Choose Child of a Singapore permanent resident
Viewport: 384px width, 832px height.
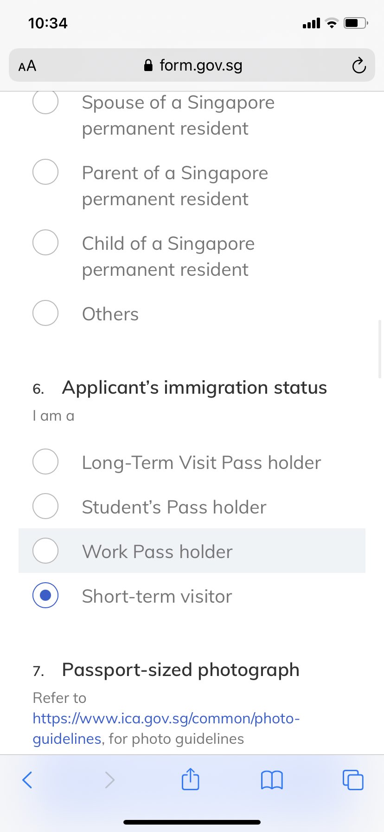click(x=45, y=242)
